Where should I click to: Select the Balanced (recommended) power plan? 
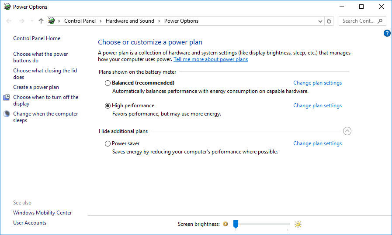(108, 83)
